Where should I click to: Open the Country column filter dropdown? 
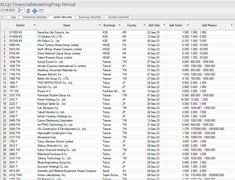pyautogui.click(x=144, y=25)
